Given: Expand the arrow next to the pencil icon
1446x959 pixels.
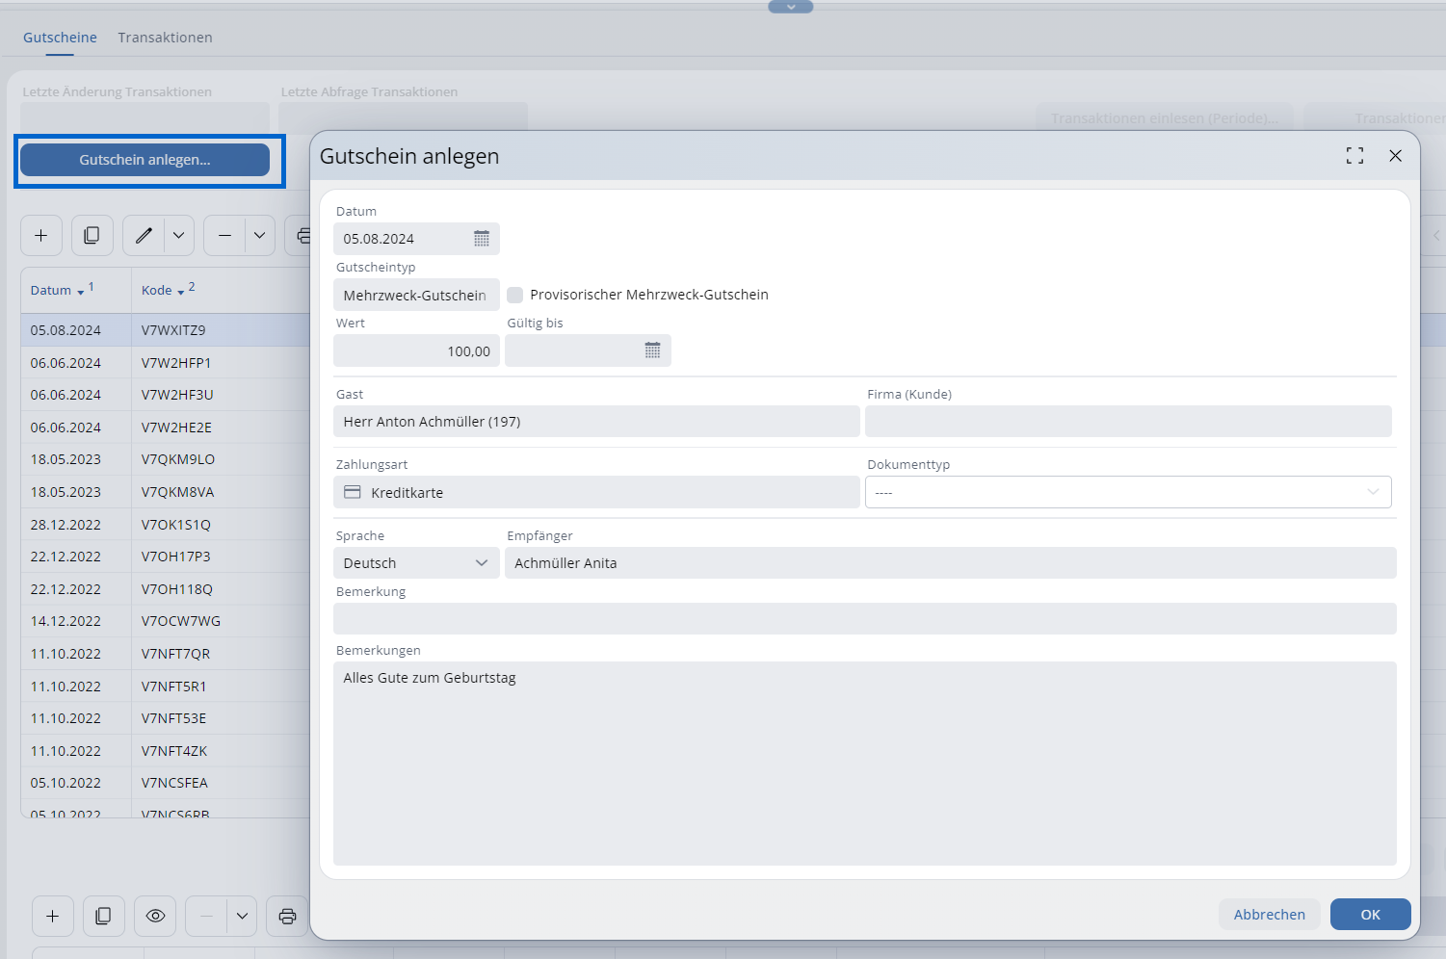Looking at the screenshot, I should click(x=178, y=235).
